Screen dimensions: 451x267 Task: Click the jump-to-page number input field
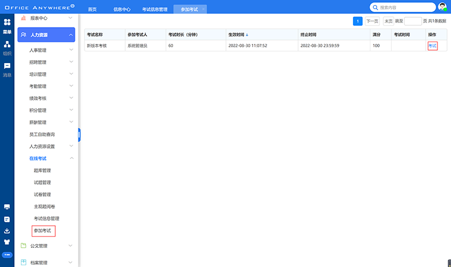[x=413, y=21]
